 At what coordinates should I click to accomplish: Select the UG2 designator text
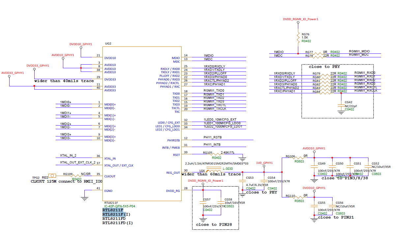click(x=108, y=44)
